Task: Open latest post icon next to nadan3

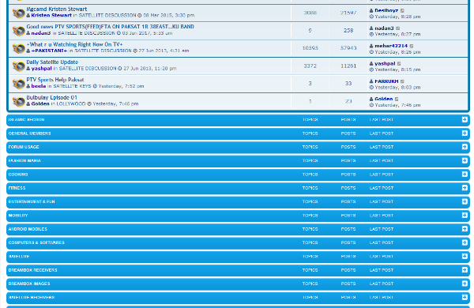Action: 398,28
